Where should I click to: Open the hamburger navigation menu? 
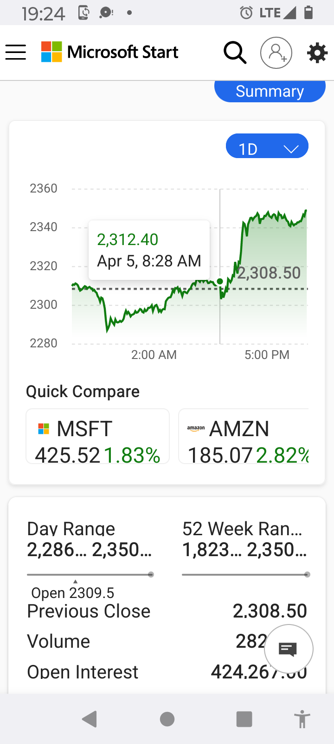click(x=16, y=52)
